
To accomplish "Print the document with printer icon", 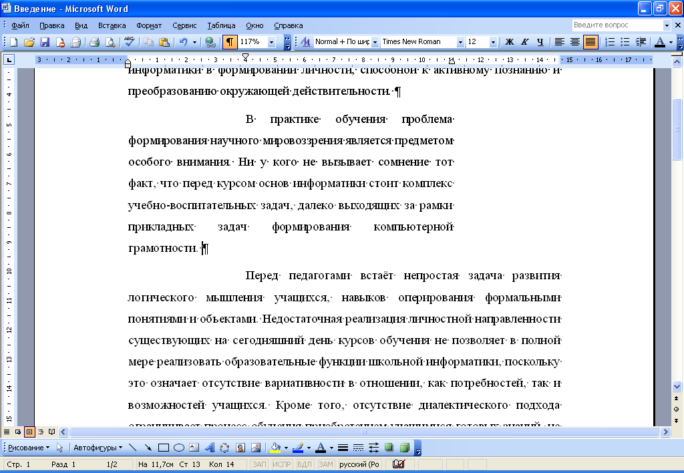I will [94, 42].
